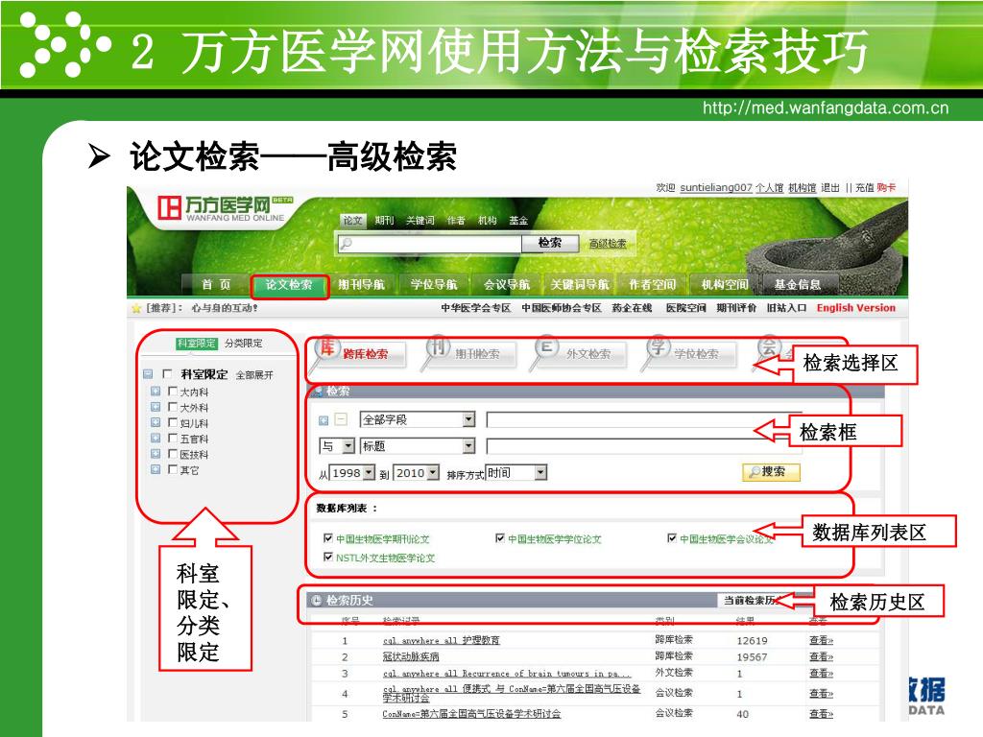Open the 作者空间 nav tab
Screen dimensions: 983x737
(x=652, y=284)
